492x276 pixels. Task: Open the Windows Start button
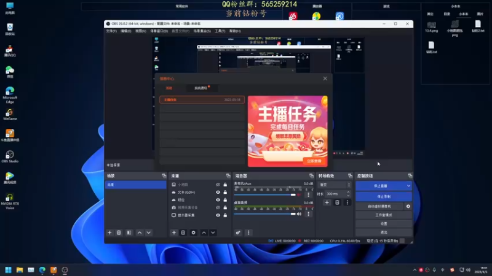point(8,270)
